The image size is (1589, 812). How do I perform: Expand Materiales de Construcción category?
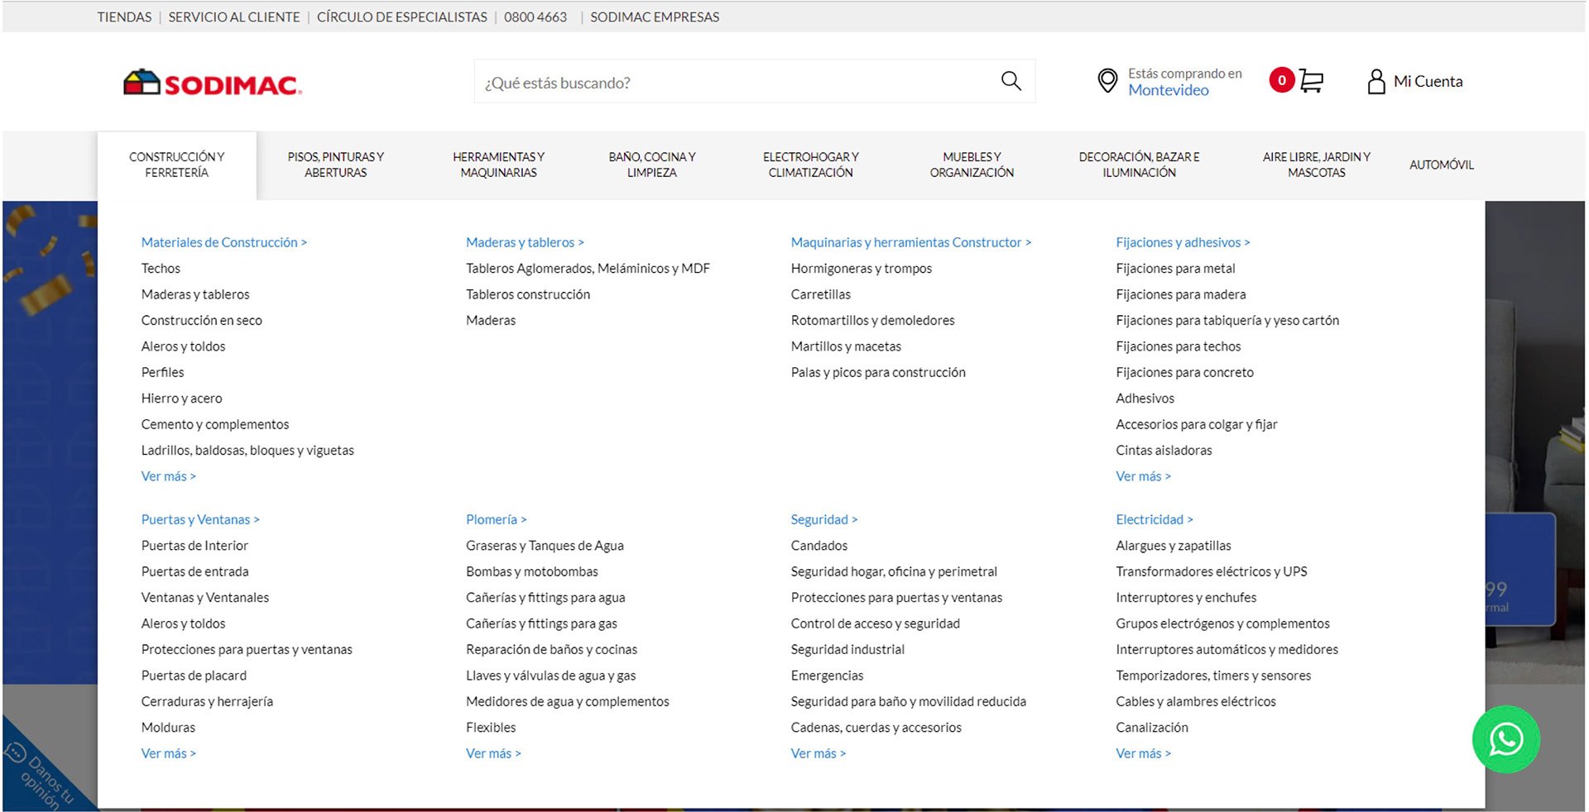pos(223,242)
